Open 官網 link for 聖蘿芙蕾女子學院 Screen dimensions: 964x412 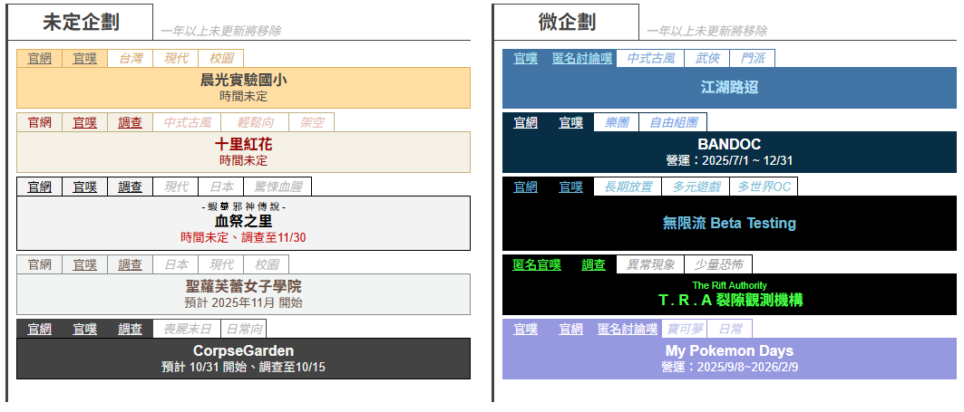pos(39,264)
